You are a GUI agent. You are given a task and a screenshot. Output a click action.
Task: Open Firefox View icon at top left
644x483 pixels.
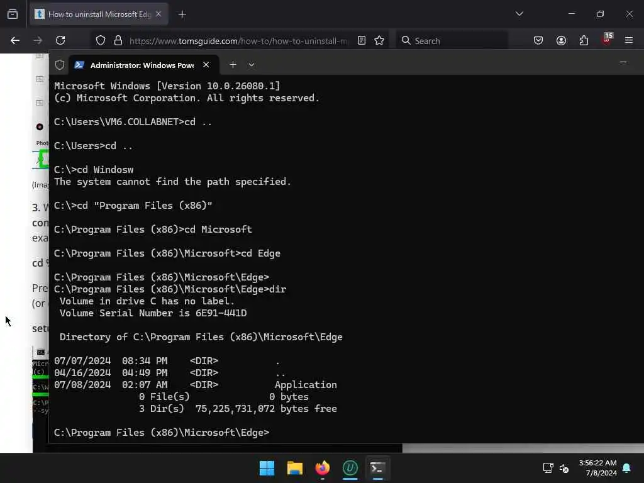click(13, 14)
